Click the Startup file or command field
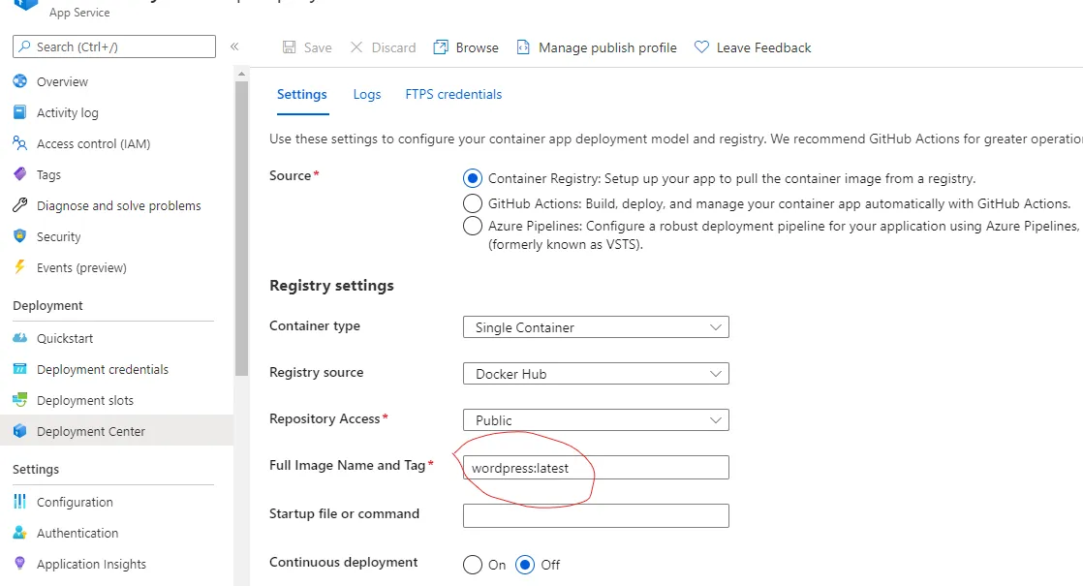The height and width of the screenshot is (586, 1083). [x=596, y=515]
